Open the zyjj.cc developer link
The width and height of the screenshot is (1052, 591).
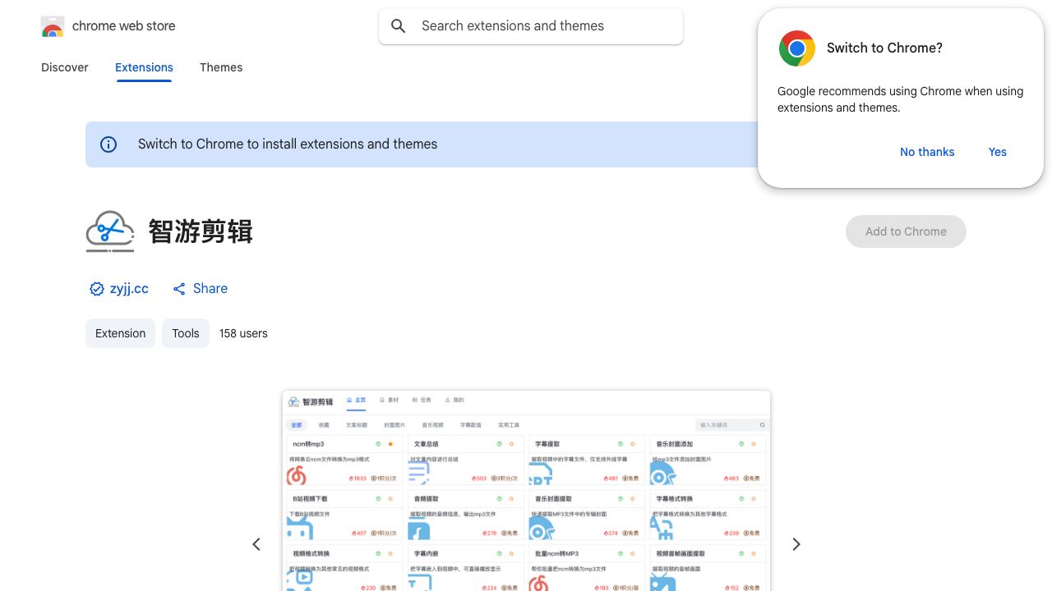tap(129, 289)
